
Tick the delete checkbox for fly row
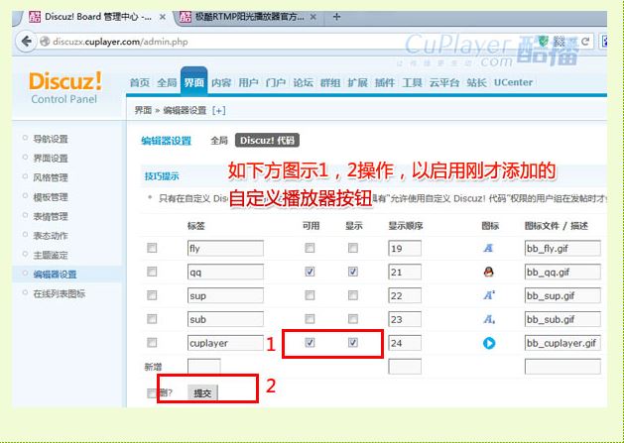coord(152,248)
